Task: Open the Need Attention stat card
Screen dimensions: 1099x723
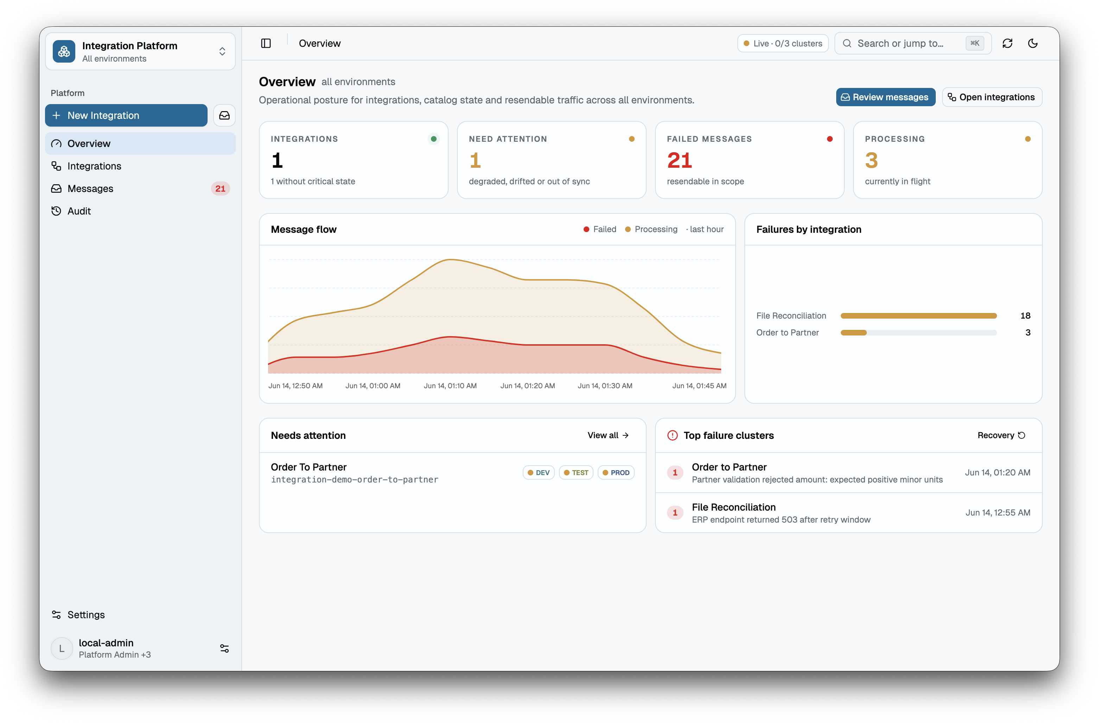Action: (x=551, y=160)
